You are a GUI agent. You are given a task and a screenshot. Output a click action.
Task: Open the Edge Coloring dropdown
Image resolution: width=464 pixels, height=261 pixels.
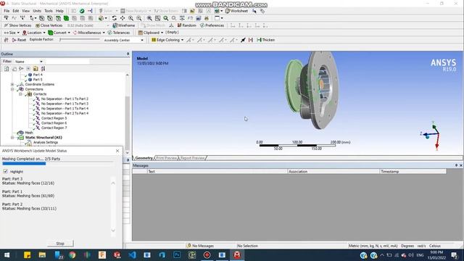167,40
